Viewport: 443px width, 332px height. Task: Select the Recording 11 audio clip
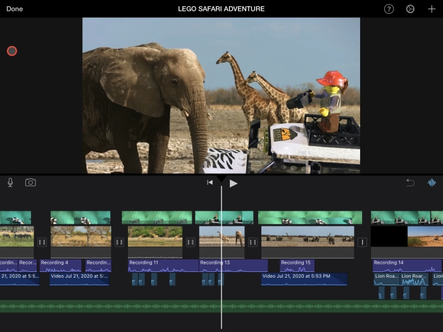tap(161, 265)
